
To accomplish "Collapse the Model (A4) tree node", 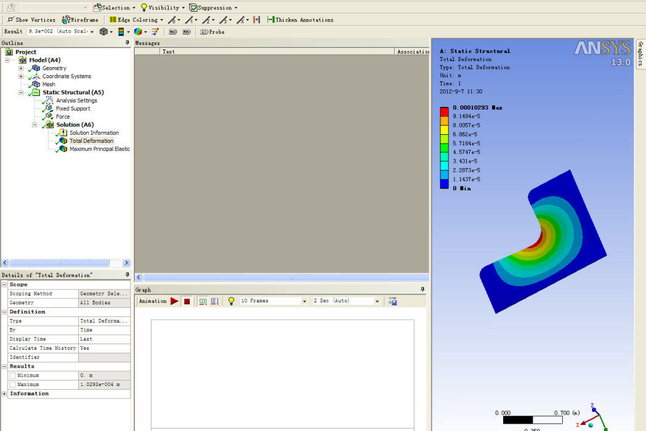I will tap(7, 60).
